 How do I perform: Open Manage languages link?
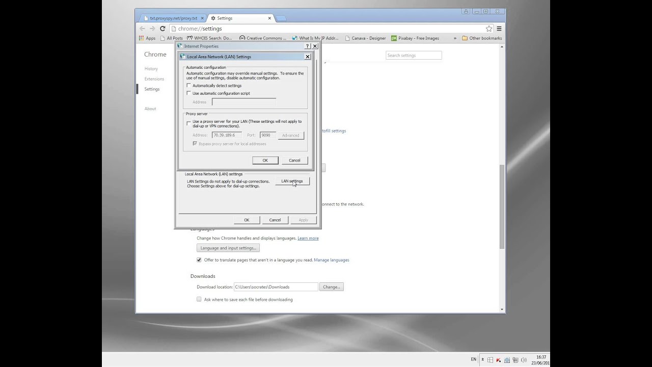pos(332,260)
